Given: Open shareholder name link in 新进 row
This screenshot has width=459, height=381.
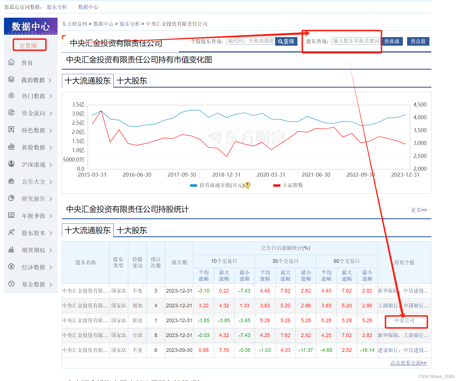Looking at the screenshot, I should (x=85, y=320).
